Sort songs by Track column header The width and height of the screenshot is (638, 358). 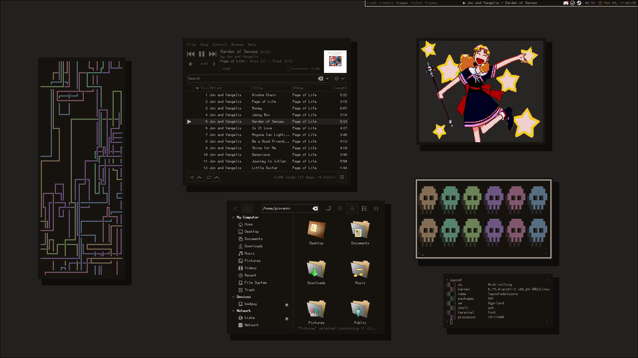[201, 88]
